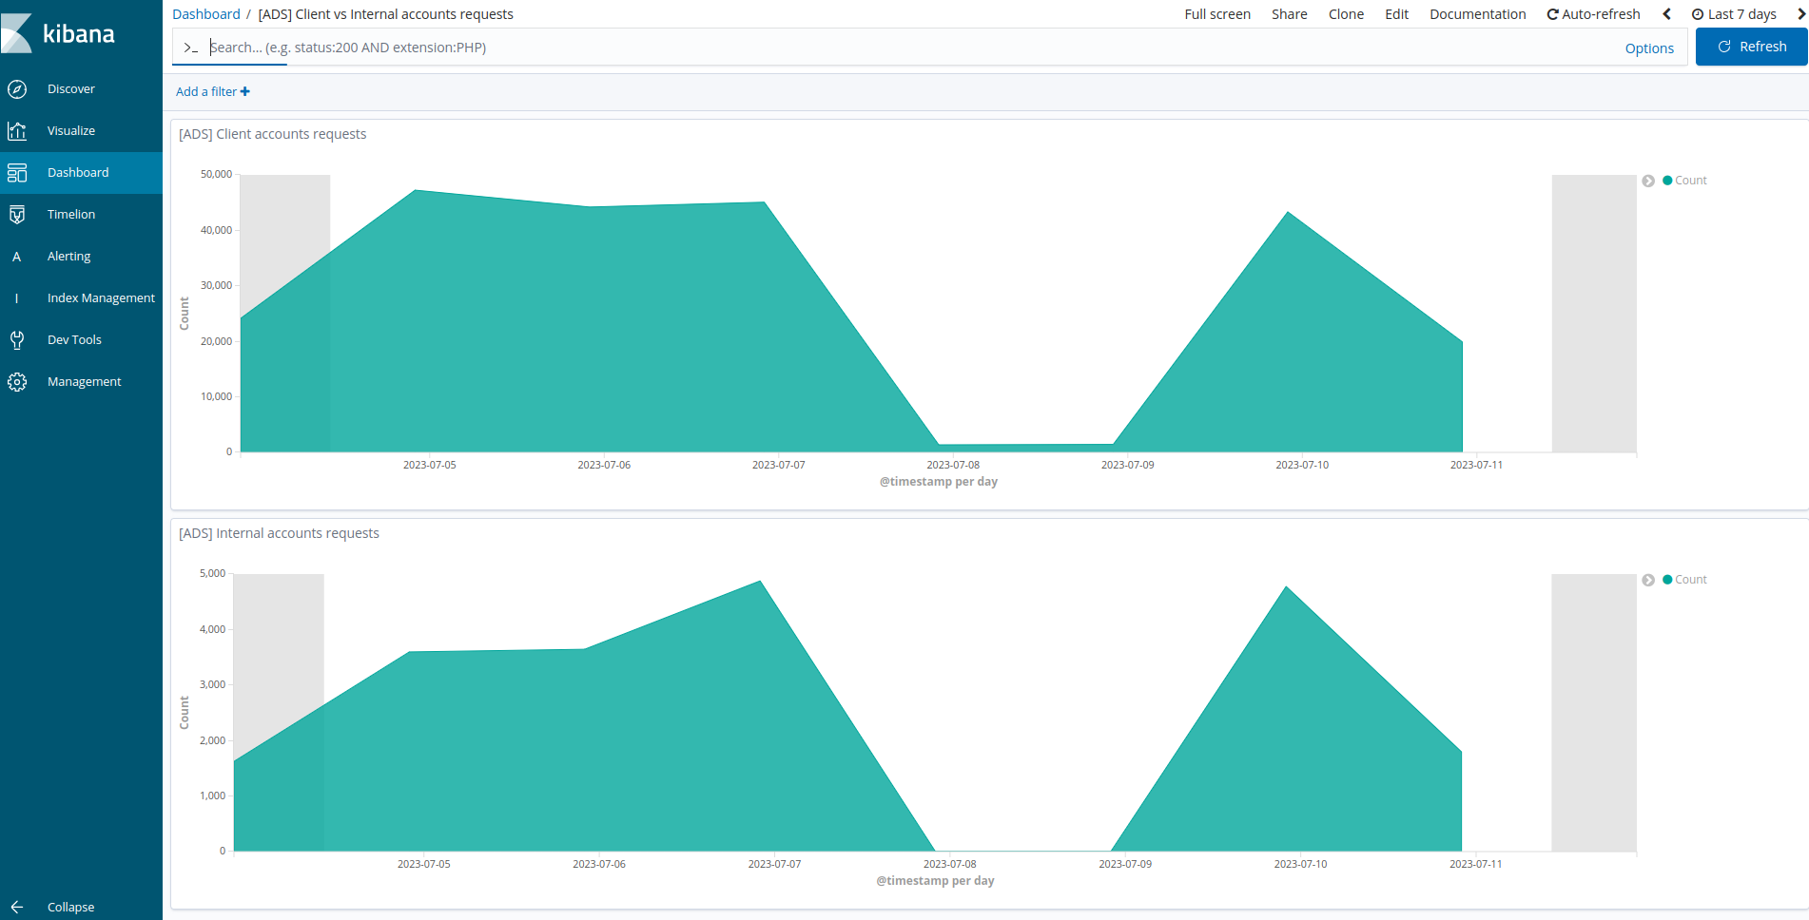Image resolution: width=1809 pixels, height=920 pixels.
Task: Click the Auto-refresh circular arrow icon
Action: tap(1552, 14)
